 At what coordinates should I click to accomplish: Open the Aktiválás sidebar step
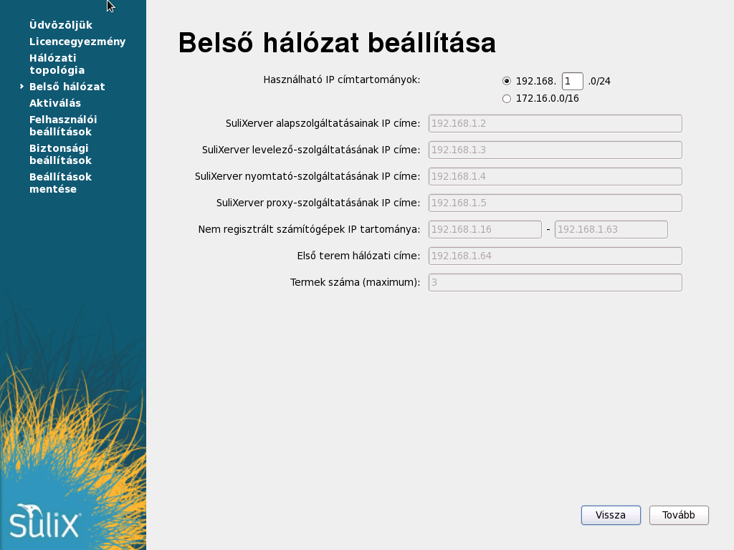click(55, 103)
